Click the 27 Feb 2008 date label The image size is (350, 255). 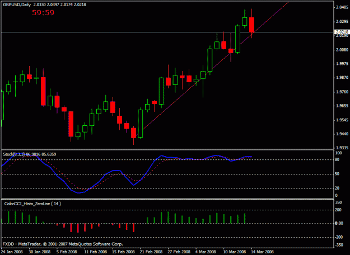[179, 252]
